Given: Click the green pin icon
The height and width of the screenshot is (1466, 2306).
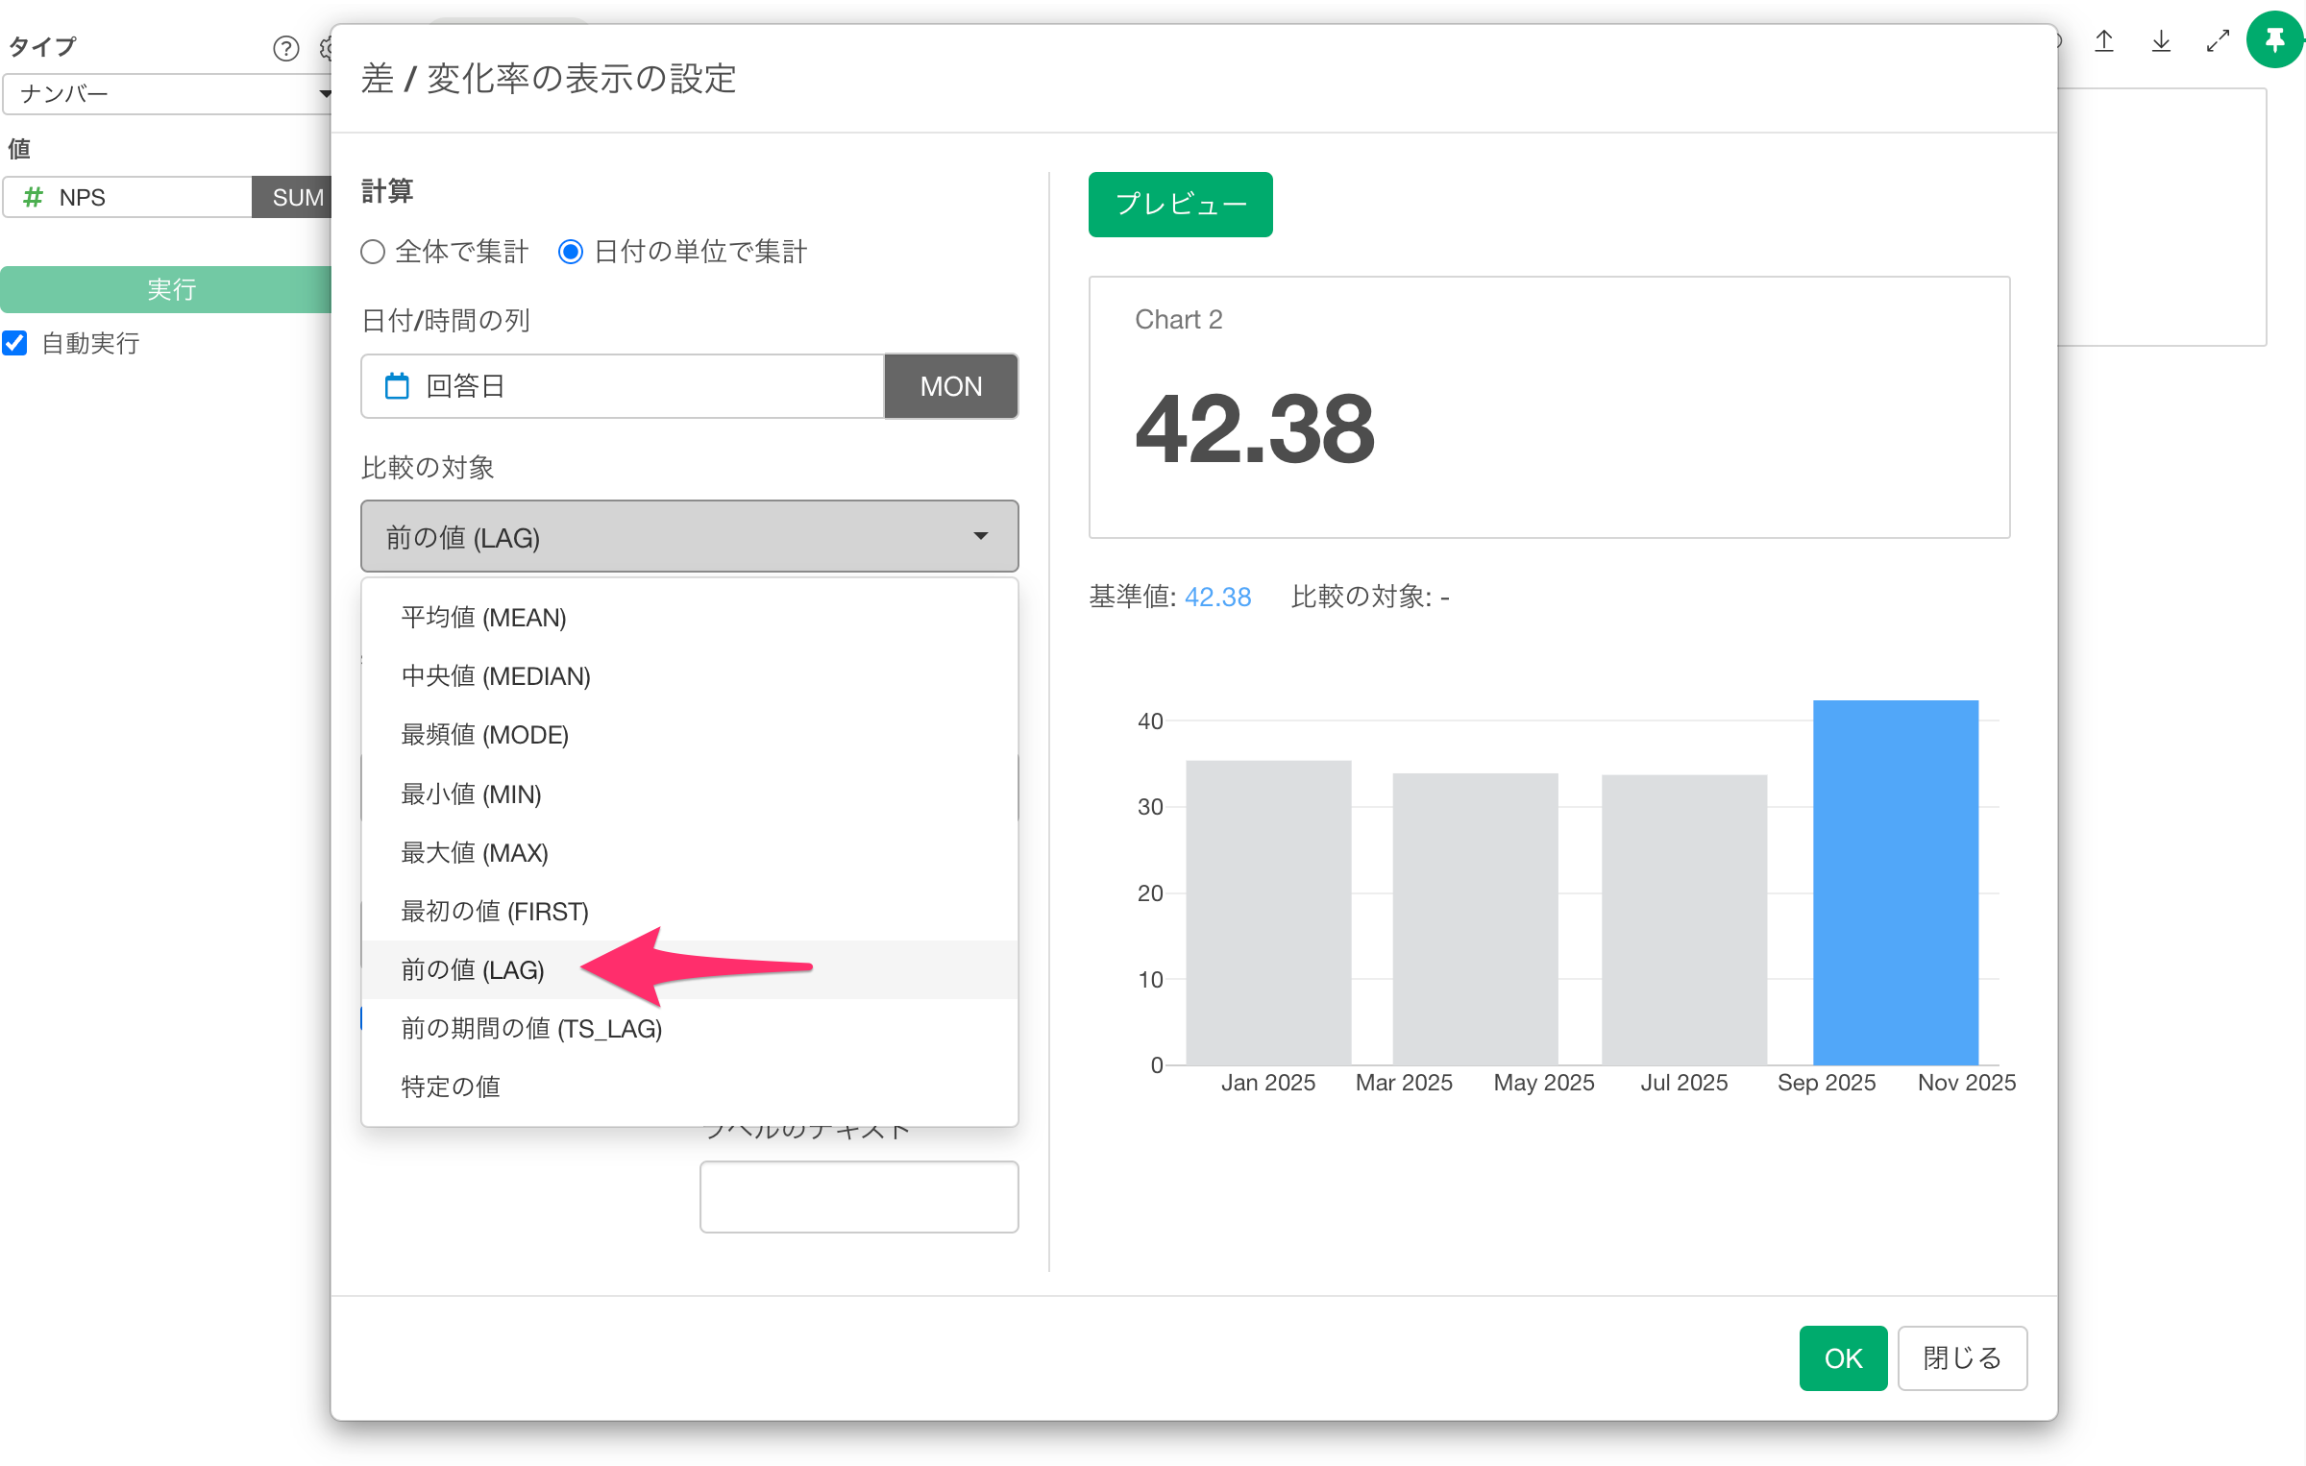Looking at the screenshot, I should pos(2274,40).
